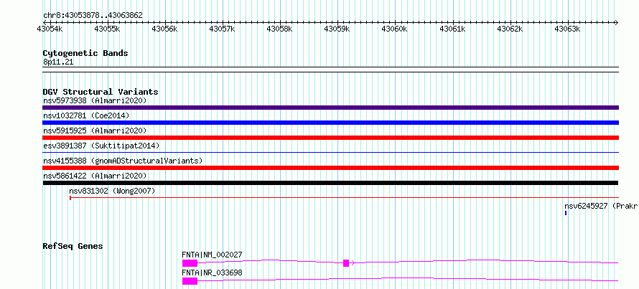Select the 8p11.21 cytogenetic band label
Viewport: 639px width, 289px height.
coord(58,62)
